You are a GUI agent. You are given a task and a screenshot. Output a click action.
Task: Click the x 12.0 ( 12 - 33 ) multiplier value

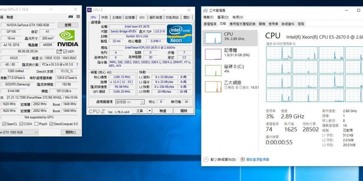coord(122,82)
